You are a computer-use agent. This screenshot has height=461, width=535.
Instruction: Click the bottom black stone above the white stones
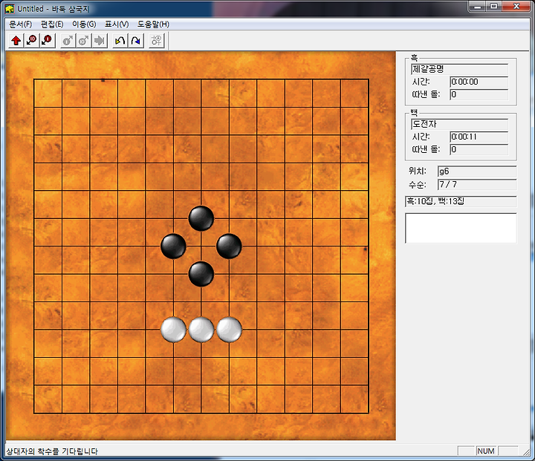click(x=201, y=274)
